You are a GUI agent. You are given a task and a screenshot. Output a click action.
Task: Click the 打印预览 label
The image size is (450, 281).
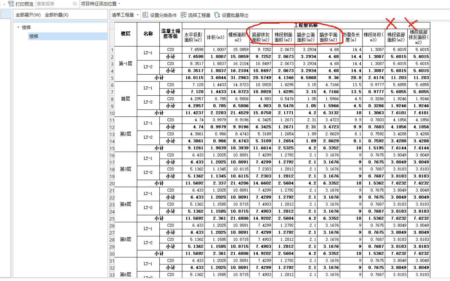pyautogui.click(x=25, y=4)
